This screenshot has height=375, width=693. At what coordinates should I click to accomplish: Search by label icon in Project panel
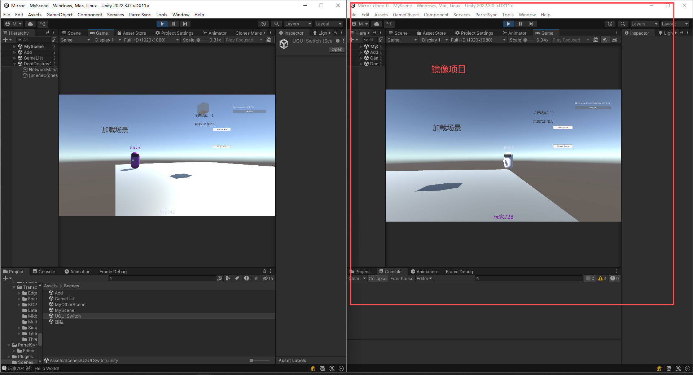pyautogui.click(x=237, y=278)
